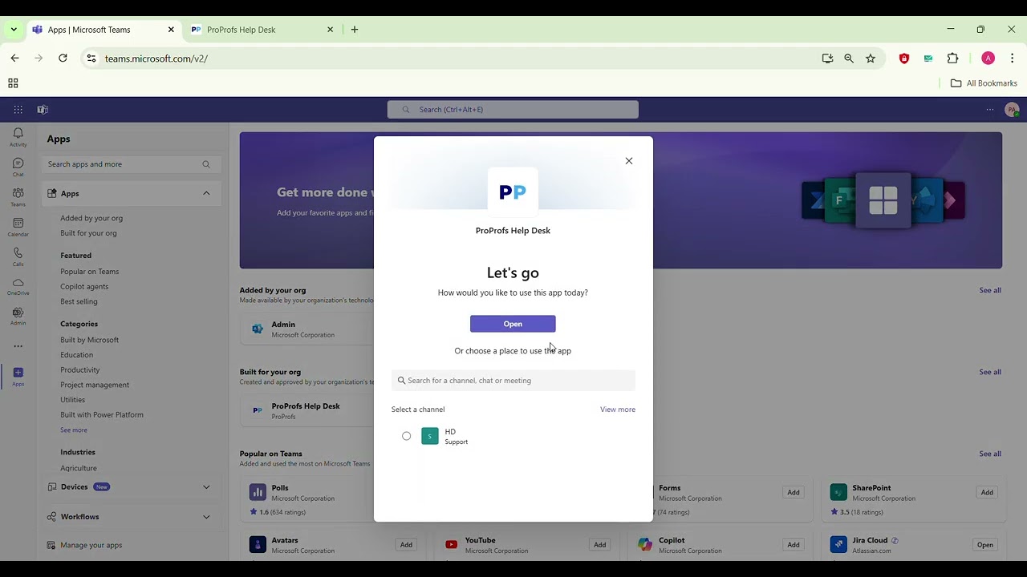This screenshot has width=1027, height=577.
Task: Click the Open button in the dialog
Action: pyautogui.click(x=513, y=324)
